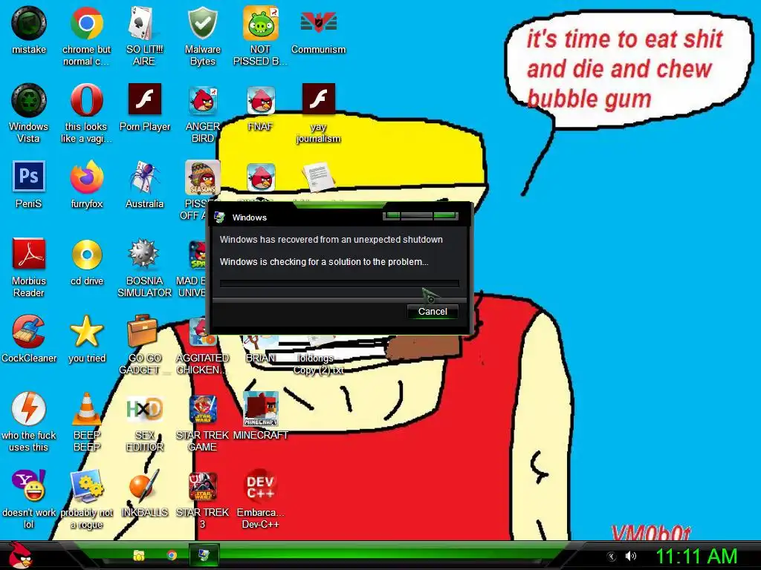
Task: Open the Angry Bird start button
Action: 20,555
